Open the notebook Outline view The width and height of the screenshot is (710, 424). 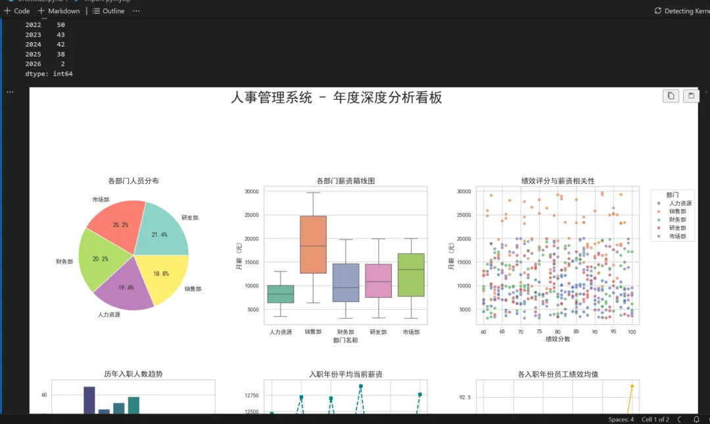(x=108, y=11)
